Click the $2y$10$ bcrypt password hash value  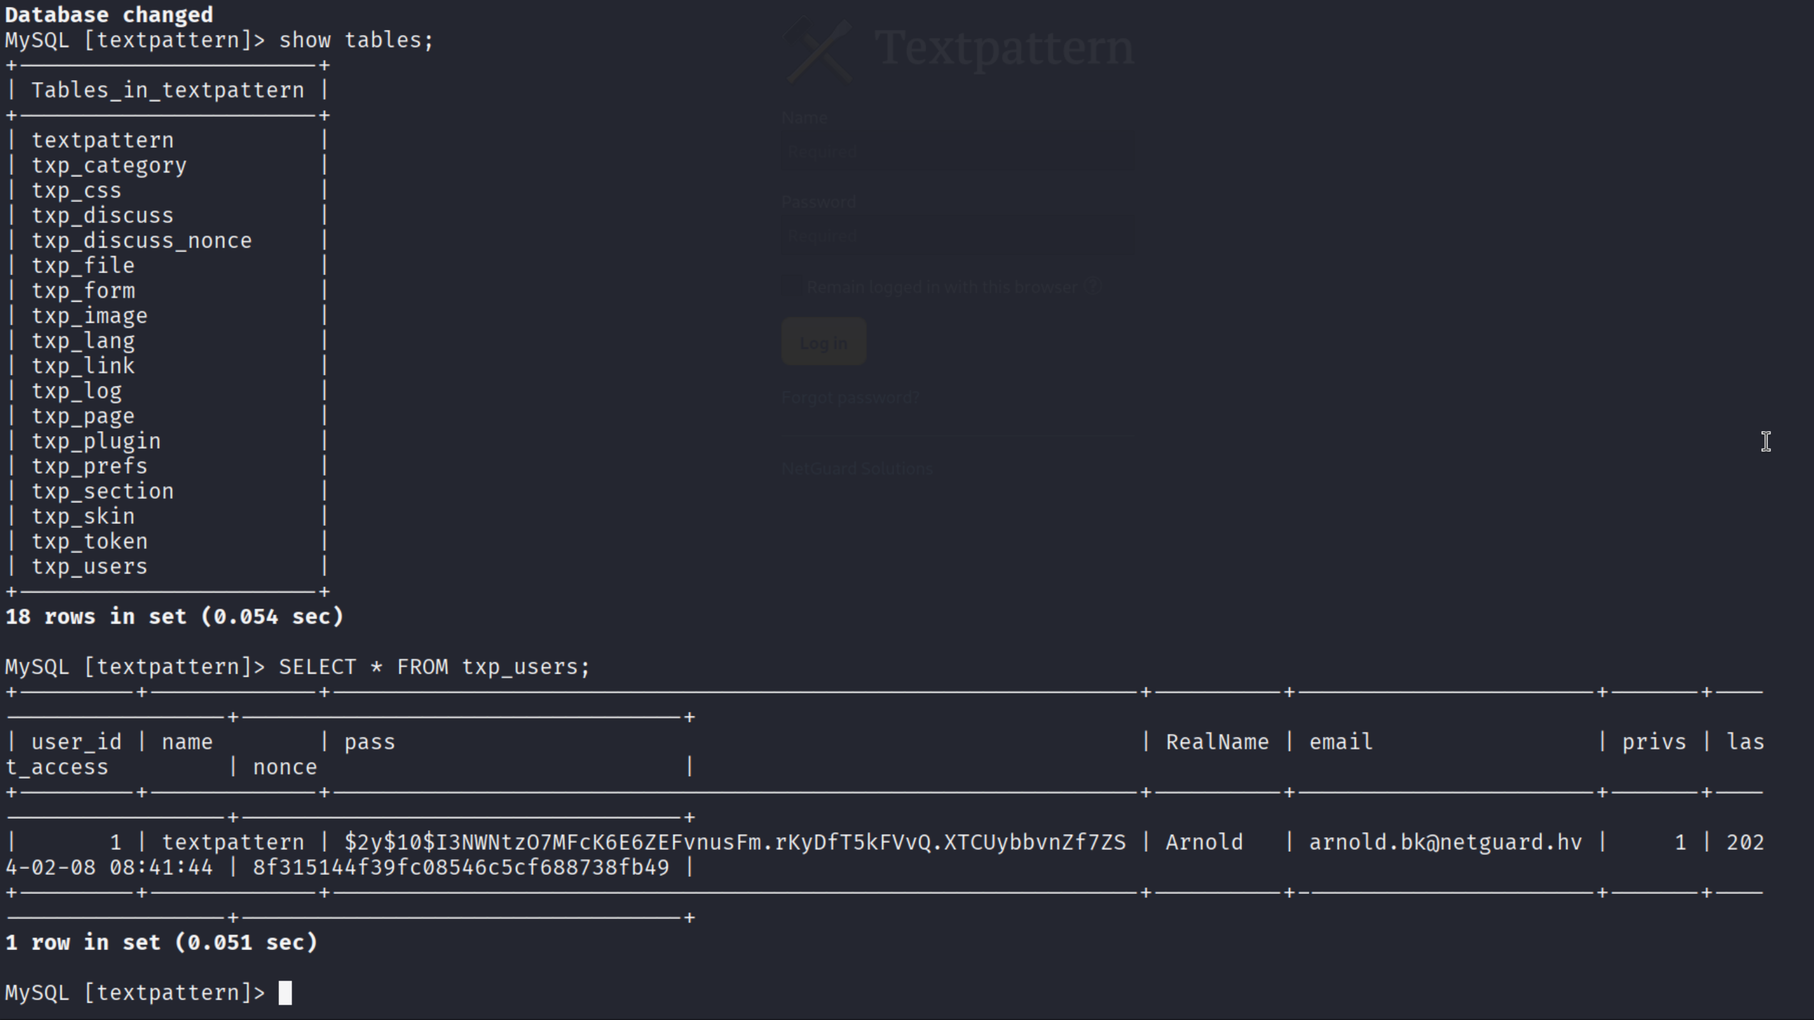(x=735, y=842)
